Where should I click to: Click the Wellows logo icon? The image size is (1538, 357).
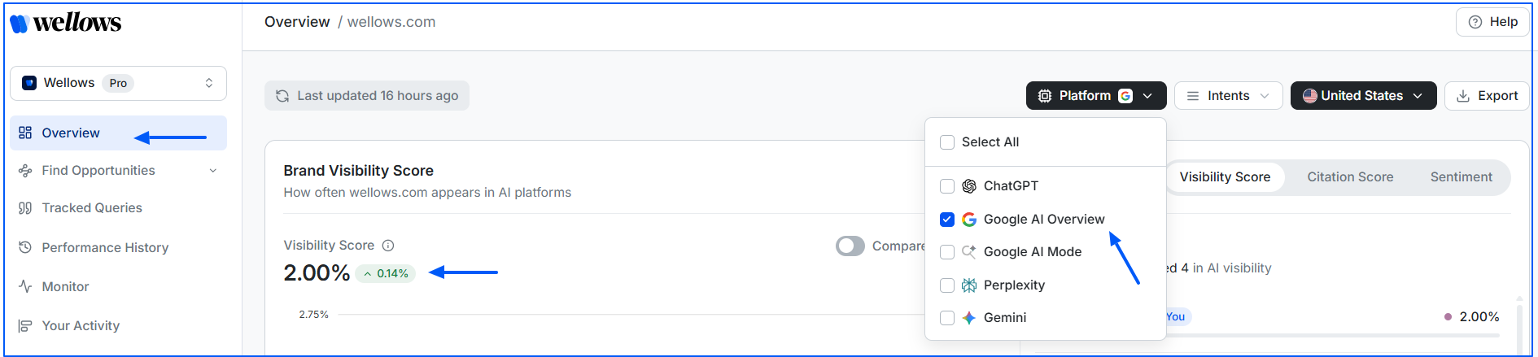[19, 24]
